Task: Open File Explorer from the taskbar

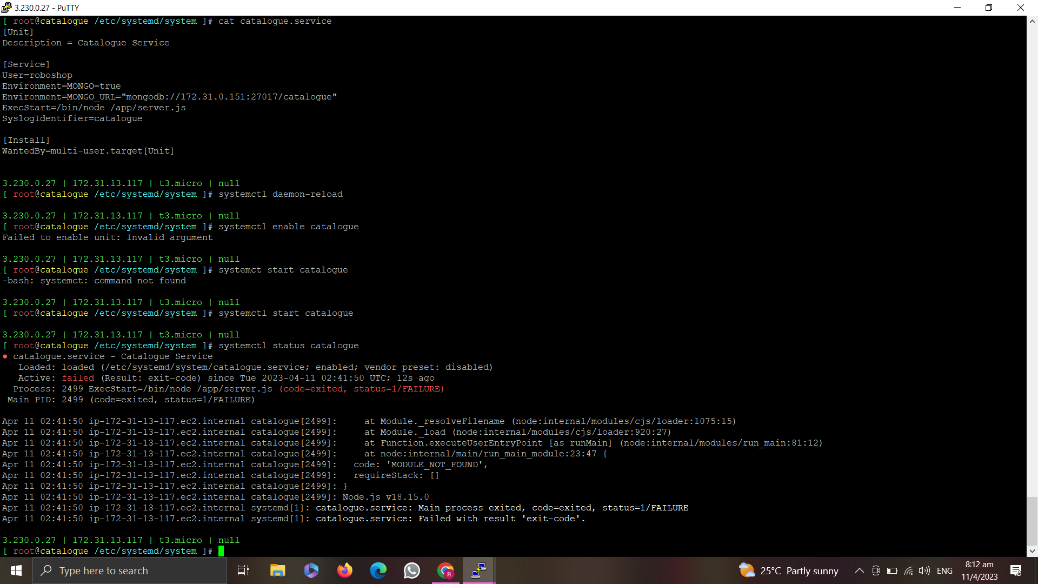Action: [277, 570]
